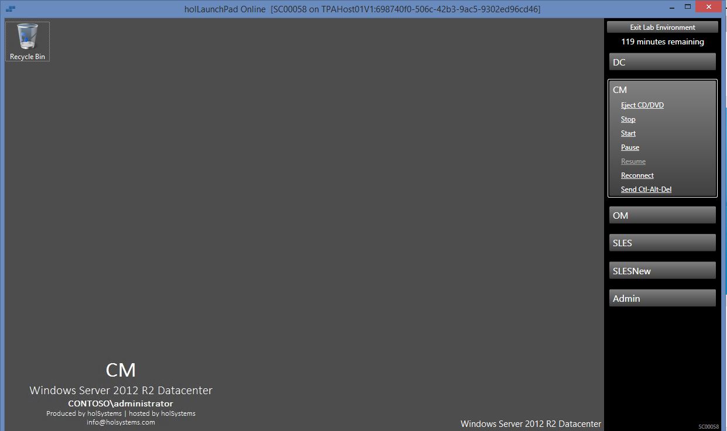The width and height of the screenshot is (727, 431).
Task: Click the holLaunchPad app icon in title bar
Action: coord(11,9)
